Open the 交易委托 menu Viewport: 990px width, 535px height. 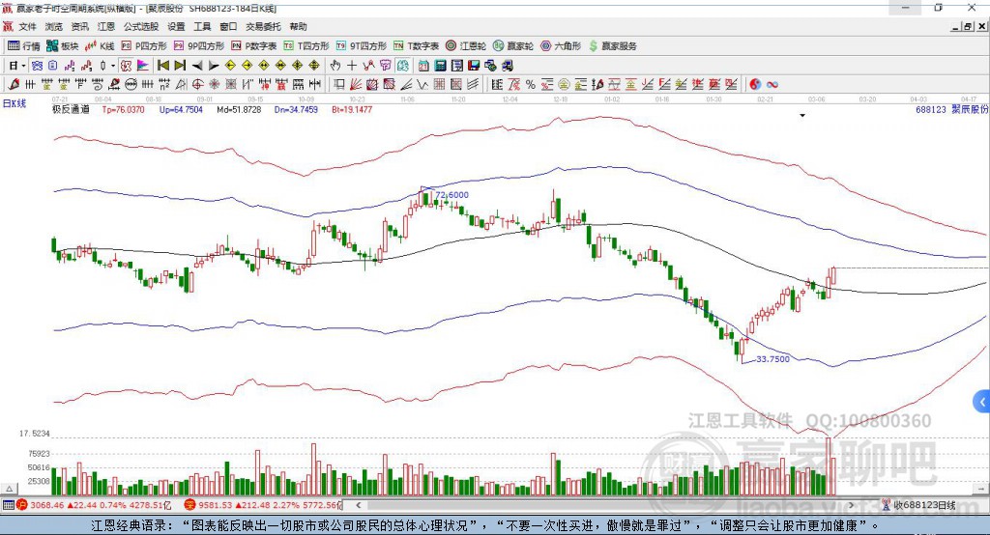(263, 26)
